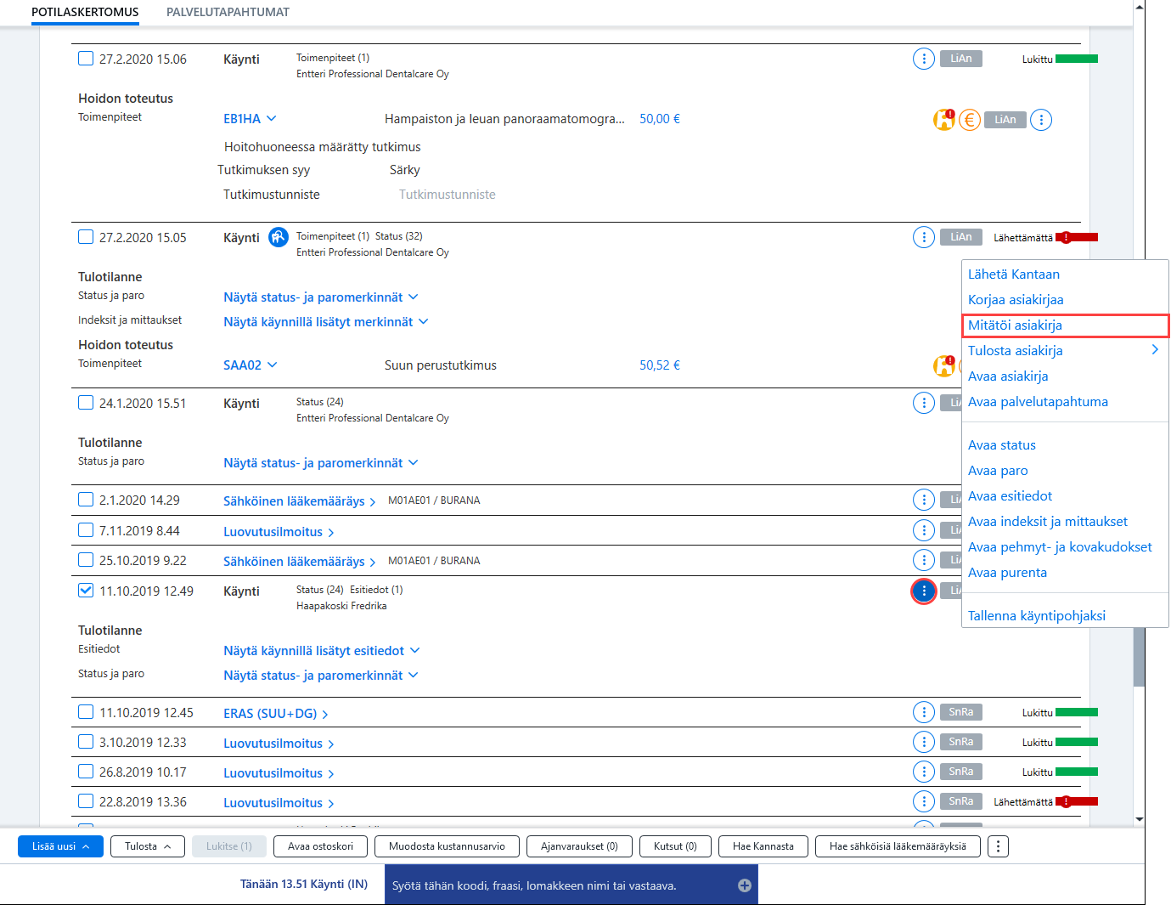Check the box for entry 7.11.2019 8.44
The width and height of the screenshot is (1171, 905).
86,530
